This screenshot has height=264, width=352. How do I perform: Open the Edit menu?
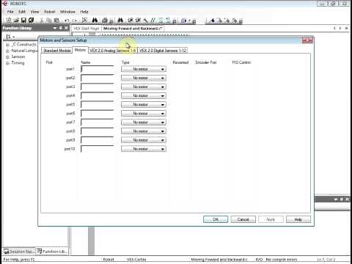tap(22, 12)
